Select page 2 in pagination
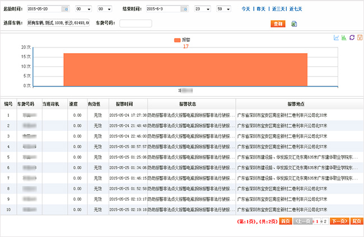 pyautogui.click(x=325, y=221)
